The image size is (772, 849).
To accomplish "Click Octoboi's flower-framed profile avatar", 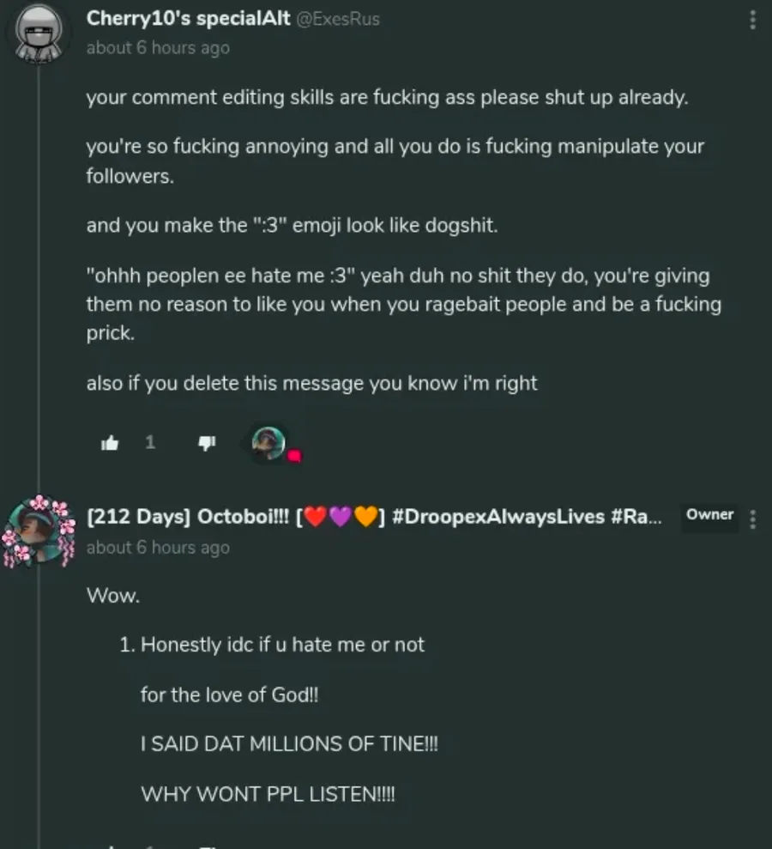I will click(39, 531).
